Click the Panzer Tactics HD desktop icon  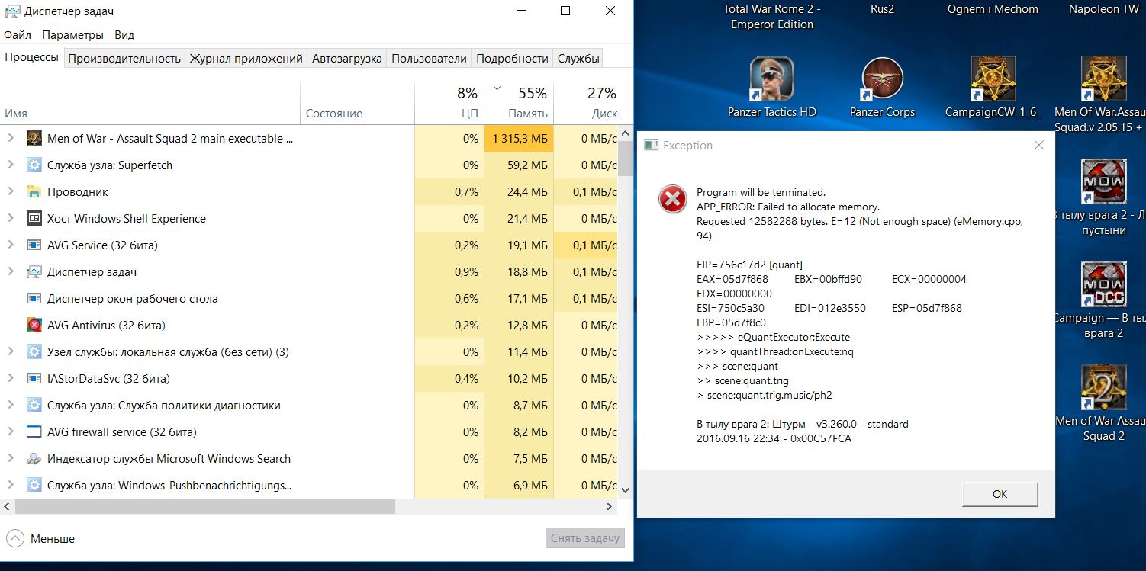(772, 79)
